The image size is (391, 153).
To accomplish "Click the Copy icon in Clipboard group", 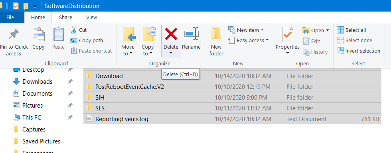I will 38,34.
